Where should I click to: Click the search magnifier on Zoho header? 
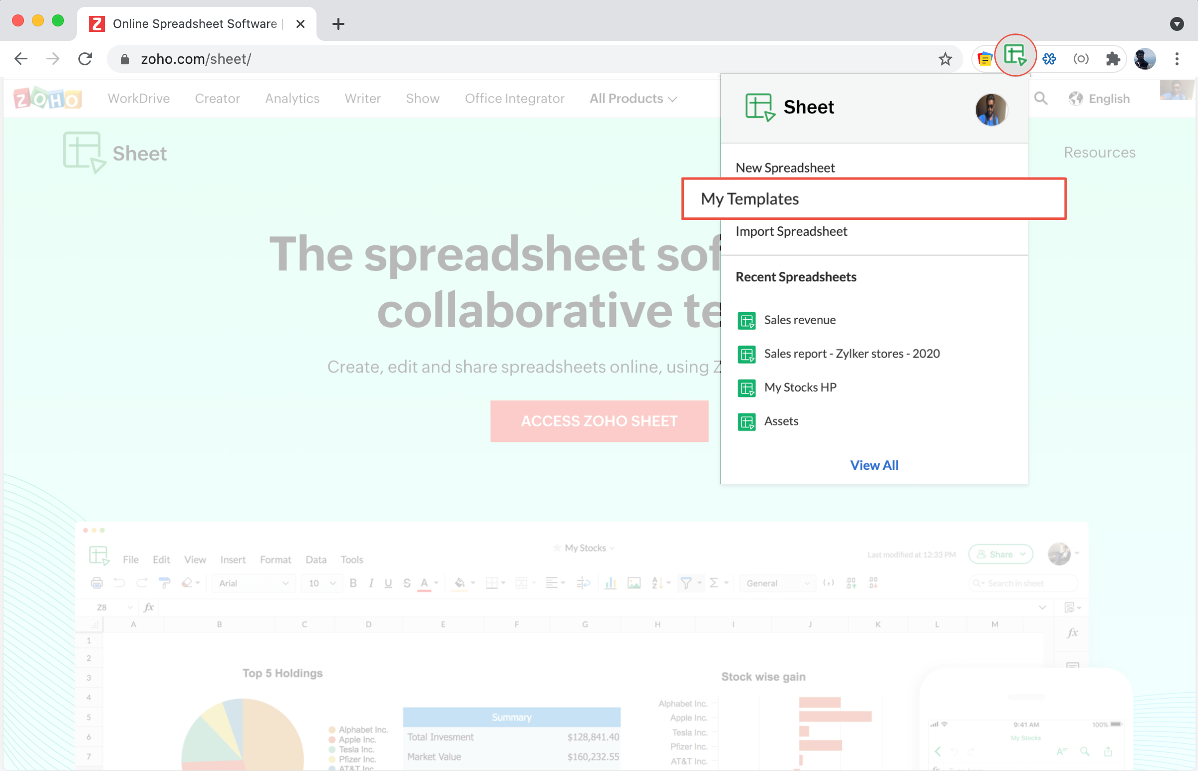tap(1041, 99)
